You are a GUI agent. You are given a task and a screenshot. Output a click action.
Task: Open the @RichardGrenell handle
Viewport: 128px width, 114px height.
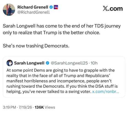click(x=34, y=12)
